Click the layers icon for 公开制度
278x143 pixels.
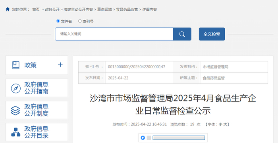click(15, 111)
